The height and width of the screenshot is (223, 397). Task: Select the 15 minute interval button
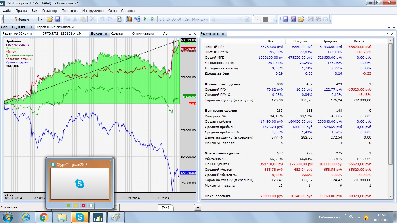[x=169, y=19]
